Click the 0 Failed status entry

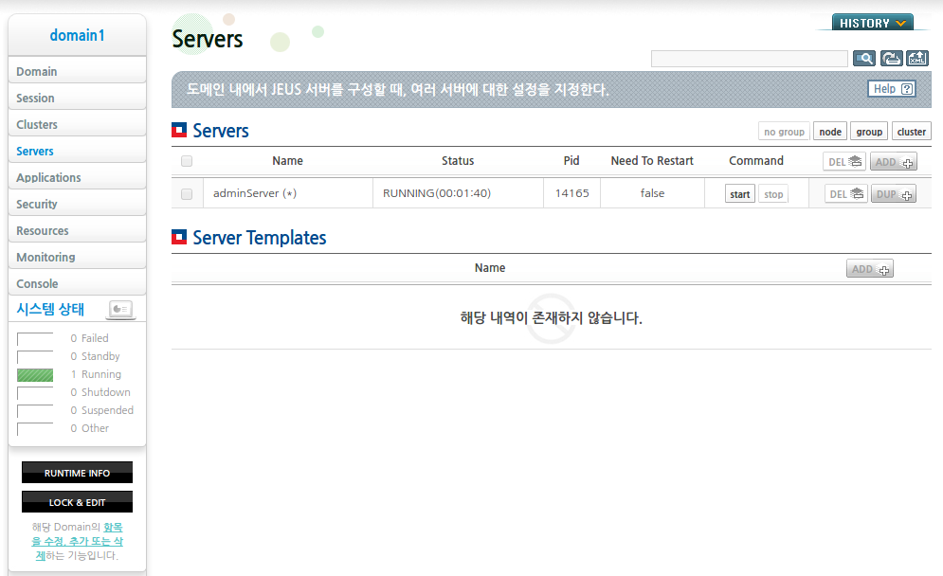[x=89, y=338]
